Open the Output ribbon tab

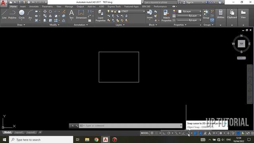80,6
